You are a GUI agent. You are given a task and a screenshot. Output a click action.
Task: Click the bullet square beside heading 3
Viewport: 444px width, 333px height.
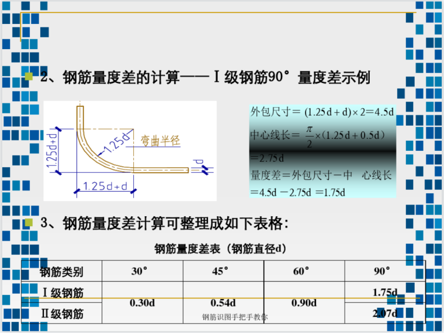[29, 221]
